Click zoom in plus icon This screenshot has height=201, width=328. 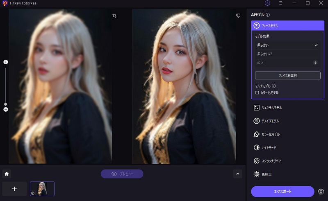point(6,62)
